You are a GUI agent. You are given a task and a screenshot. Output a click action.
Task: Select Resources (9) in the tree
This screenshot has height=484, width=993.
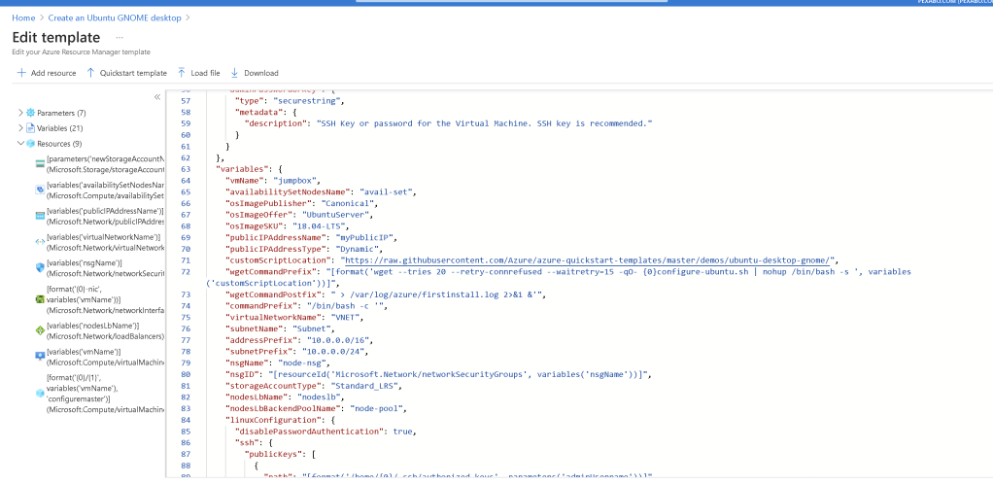coord(59,144)
